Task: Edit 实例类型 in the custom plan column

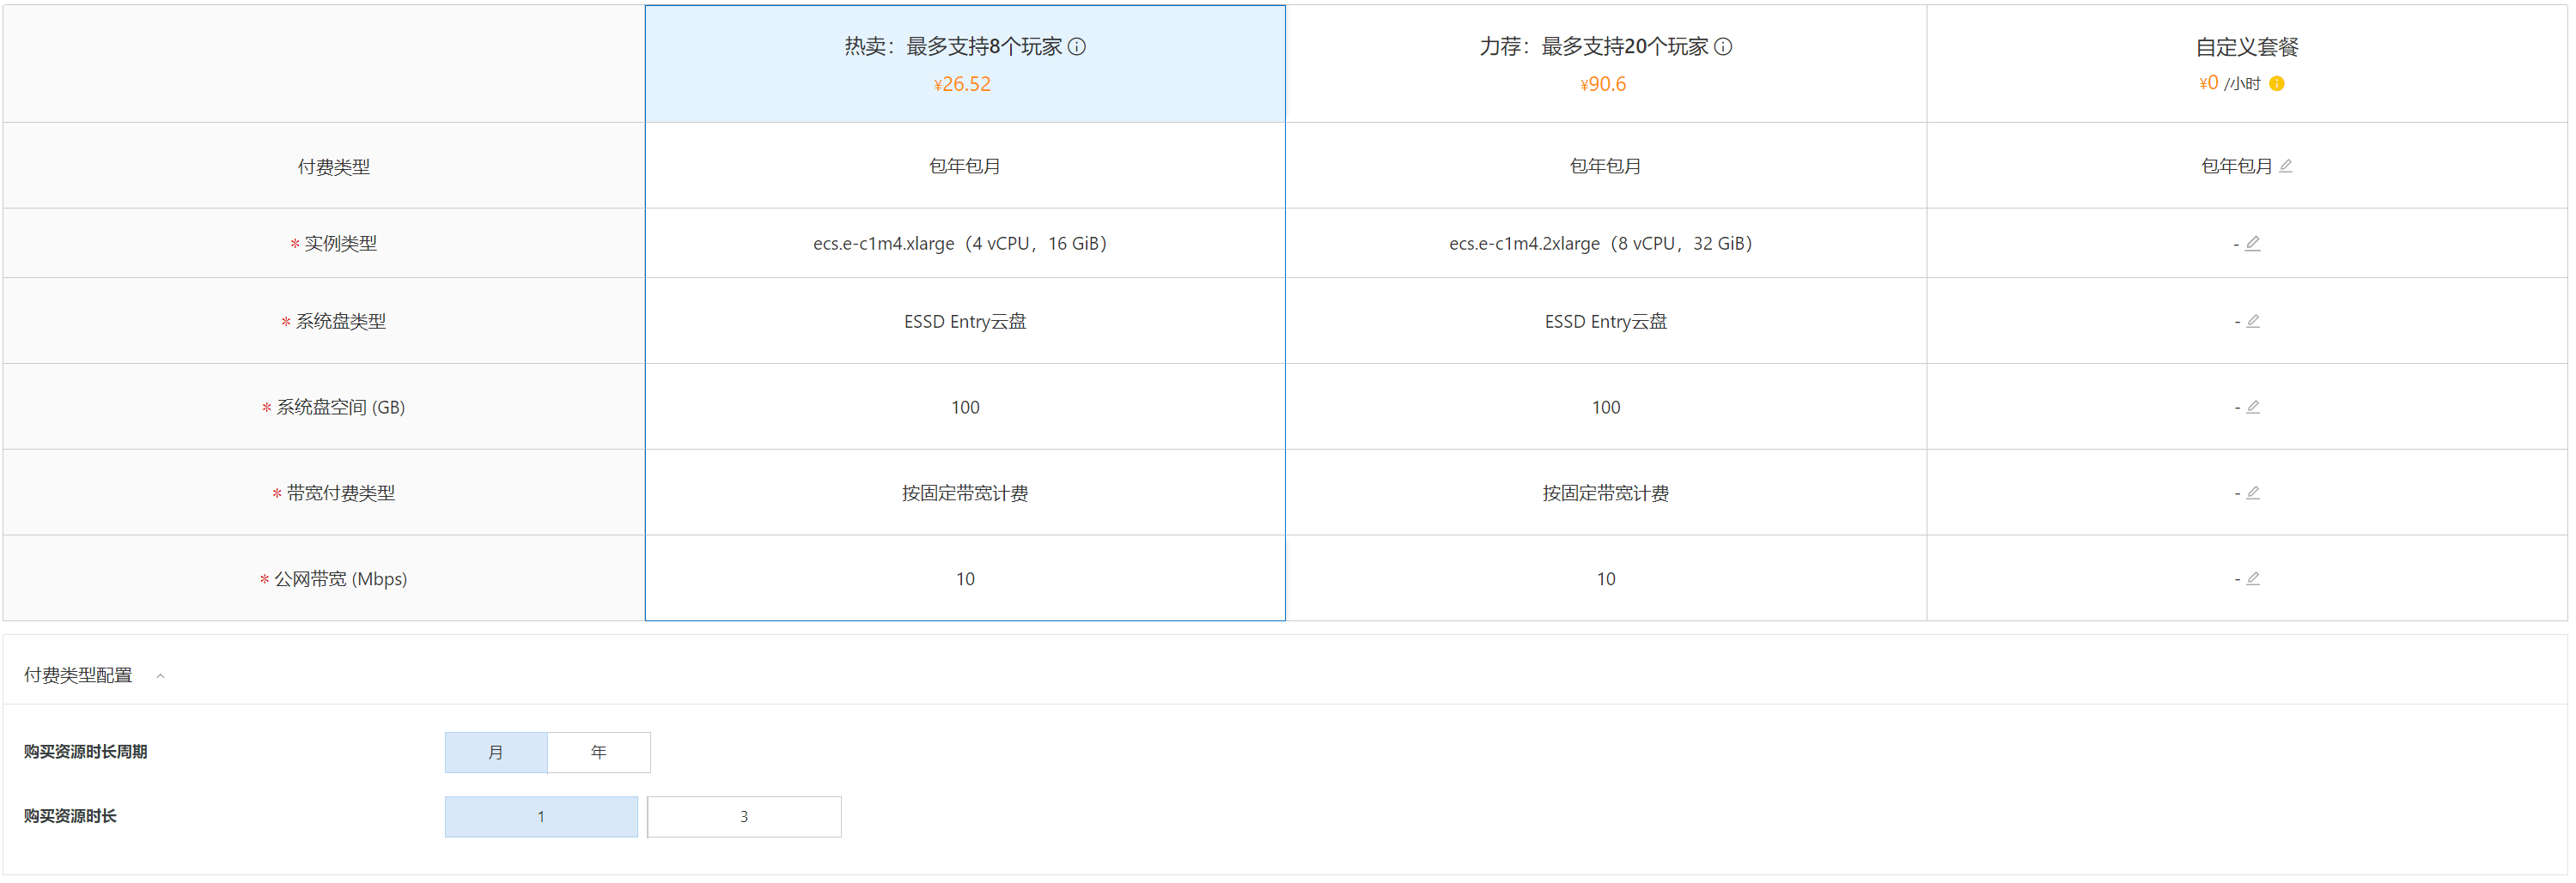Action: (2252, 244)
